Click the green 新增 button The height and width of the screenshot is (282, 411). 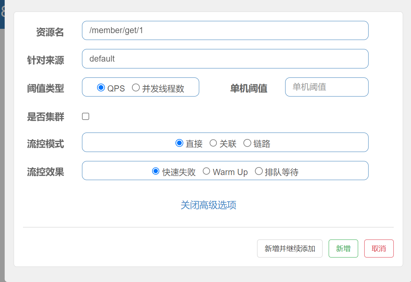pyautogui.click(x=343, y=249)
